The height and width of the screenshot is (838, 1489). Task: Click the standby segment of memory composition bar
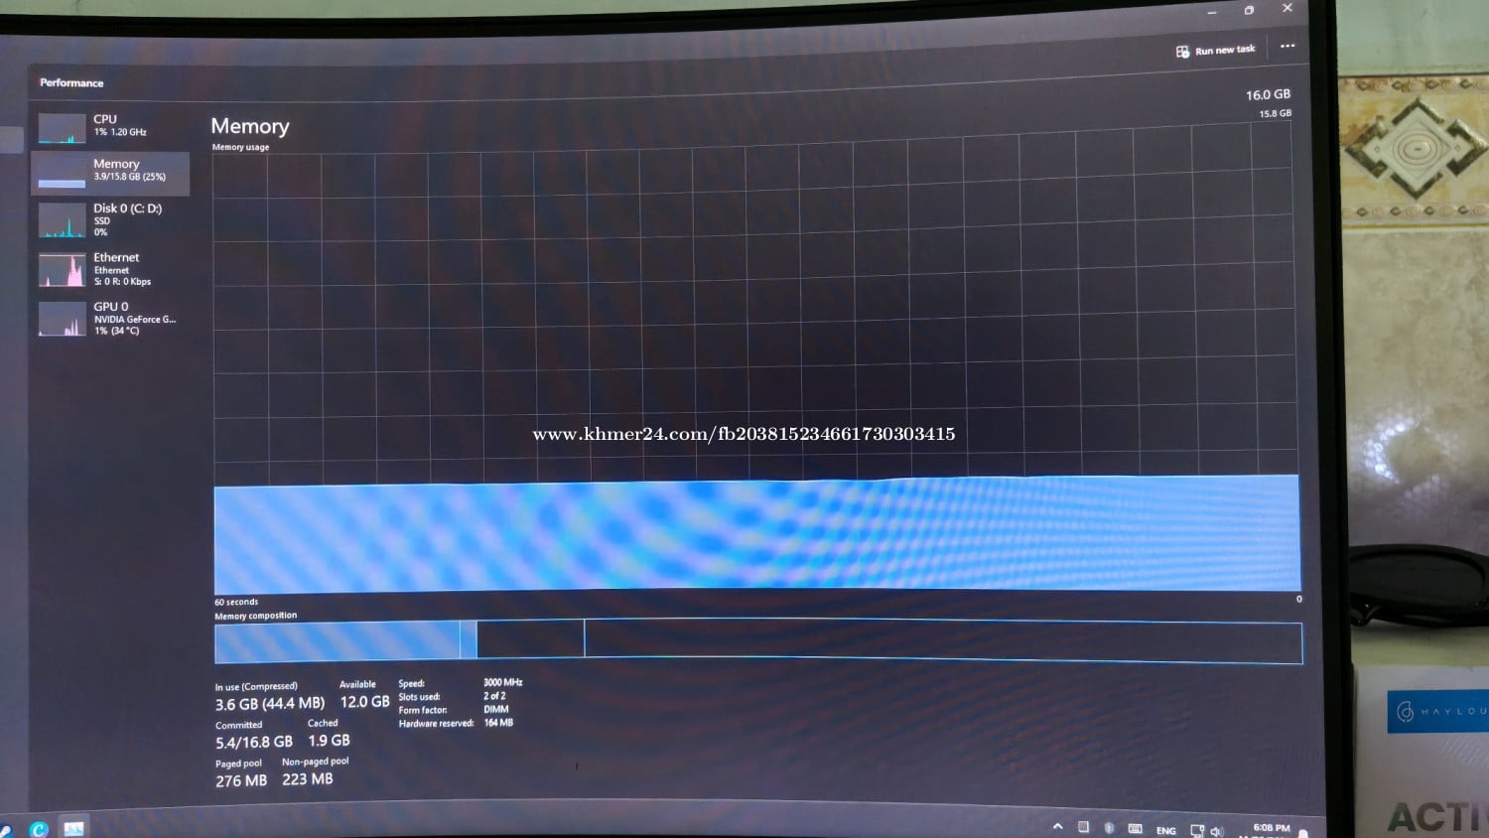pos(530,640)
